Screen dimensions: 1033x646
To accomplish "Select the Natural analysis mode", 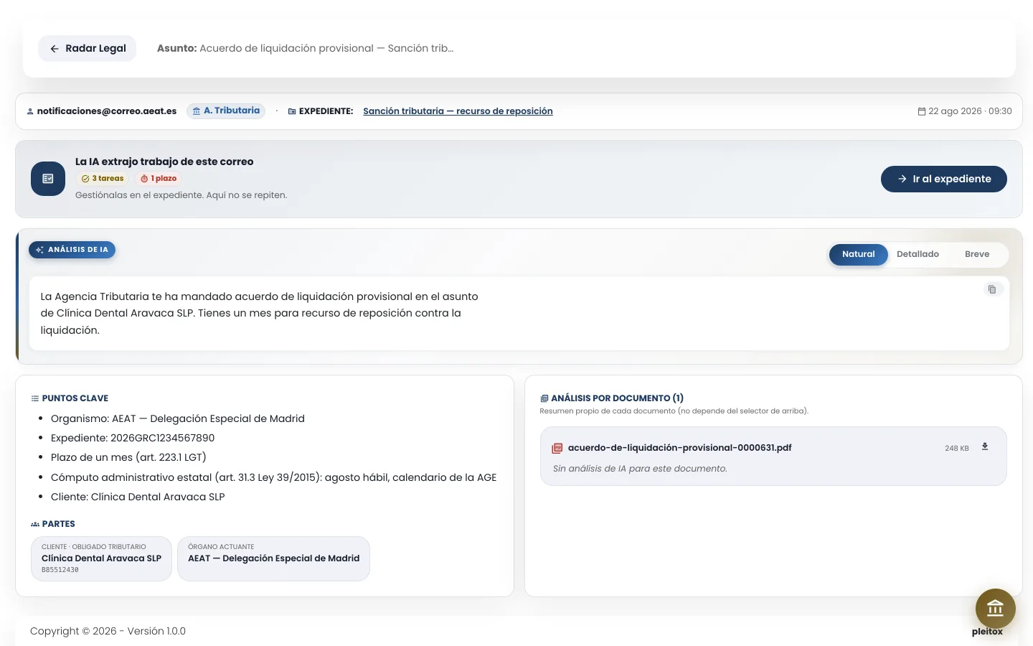I will [x=858, y=254].
